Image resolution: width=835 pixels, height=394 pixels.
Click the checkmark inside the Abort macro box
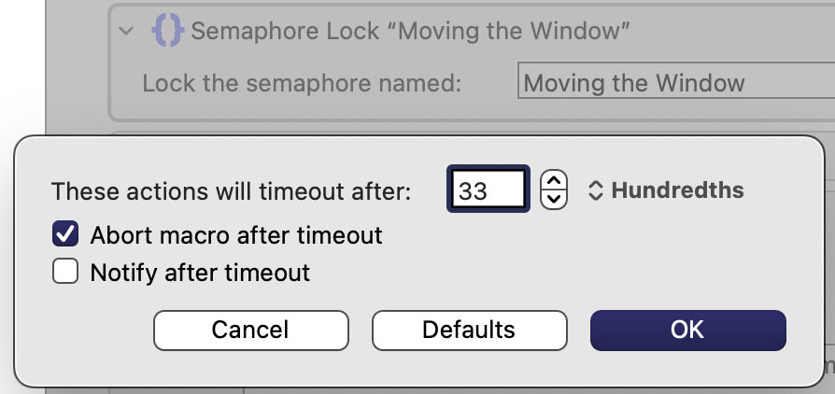click(x=65, y=234)
